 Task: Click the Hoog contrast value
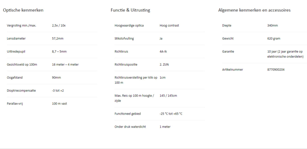[169, 26]
